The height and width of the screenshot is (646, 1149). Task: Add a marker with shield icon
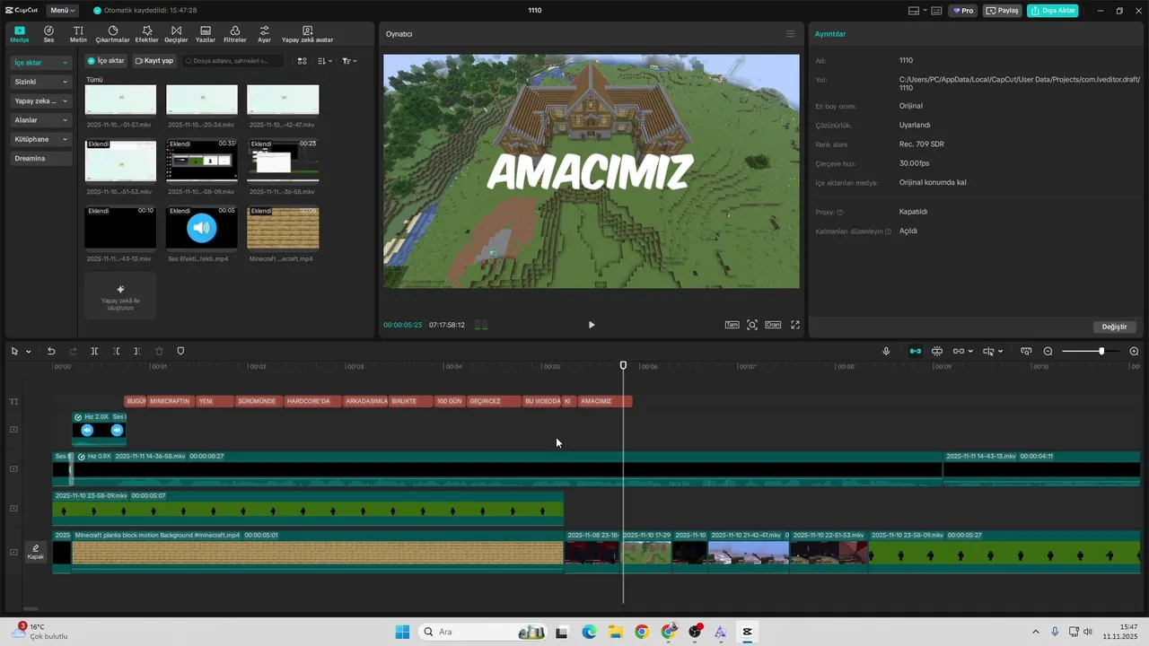click(180, 351)
